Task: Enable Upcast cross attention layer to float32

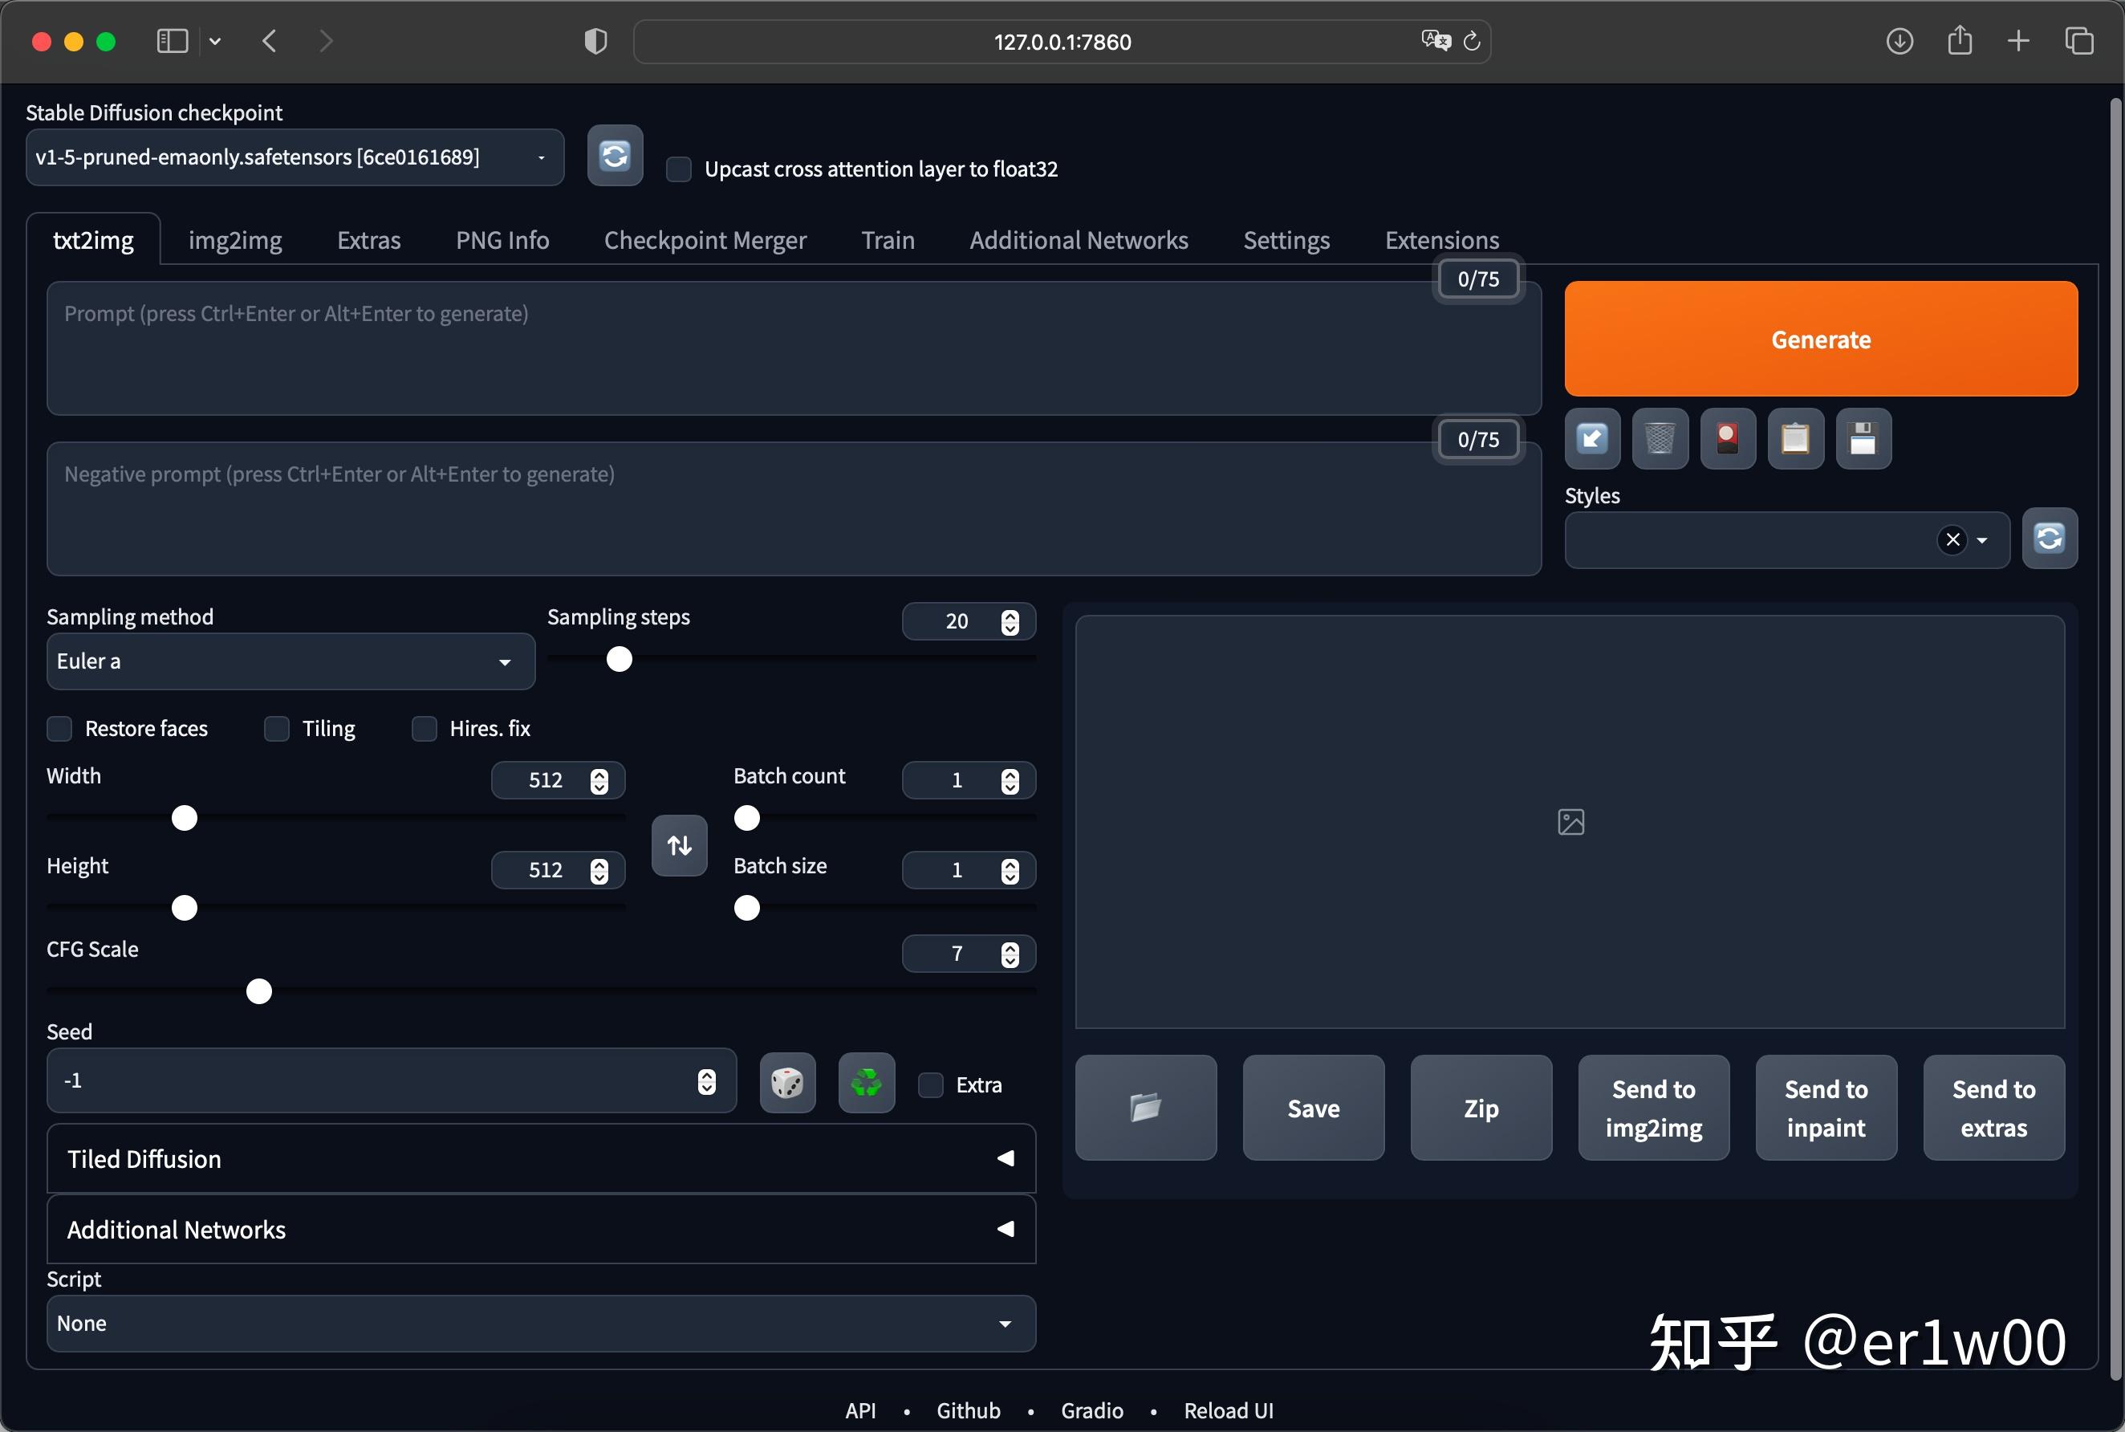Action: coord(678,169)
